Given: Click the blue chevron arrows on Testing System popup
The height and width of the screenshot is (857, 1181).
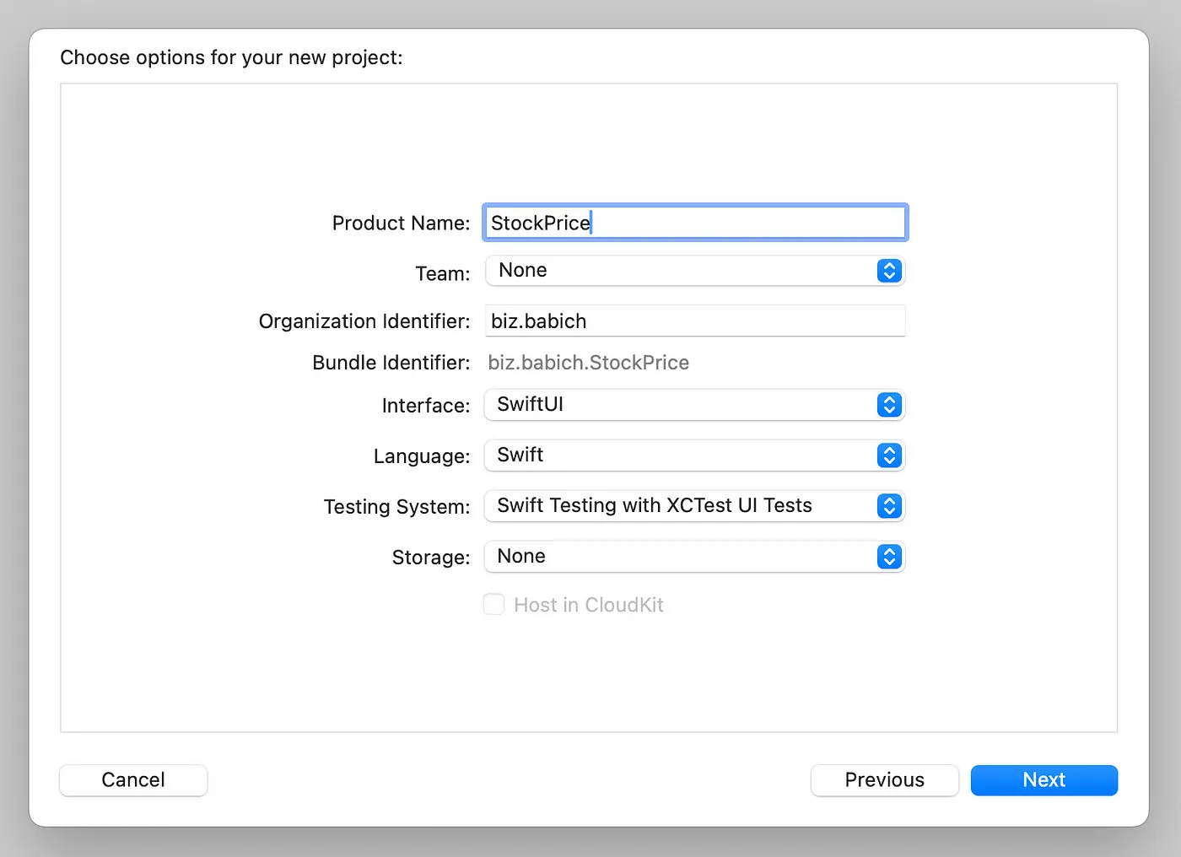Looking at the screenshot, I should point(889,506).
